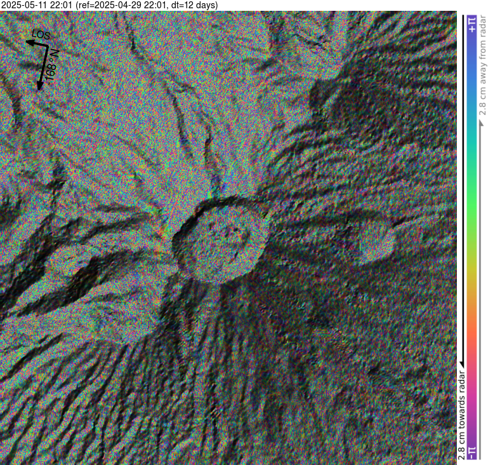
Task: Select the large central summit crater
Action: click(221, 240)
